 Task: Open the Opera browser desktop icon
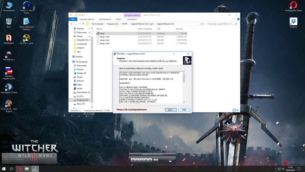coord(293,5)
